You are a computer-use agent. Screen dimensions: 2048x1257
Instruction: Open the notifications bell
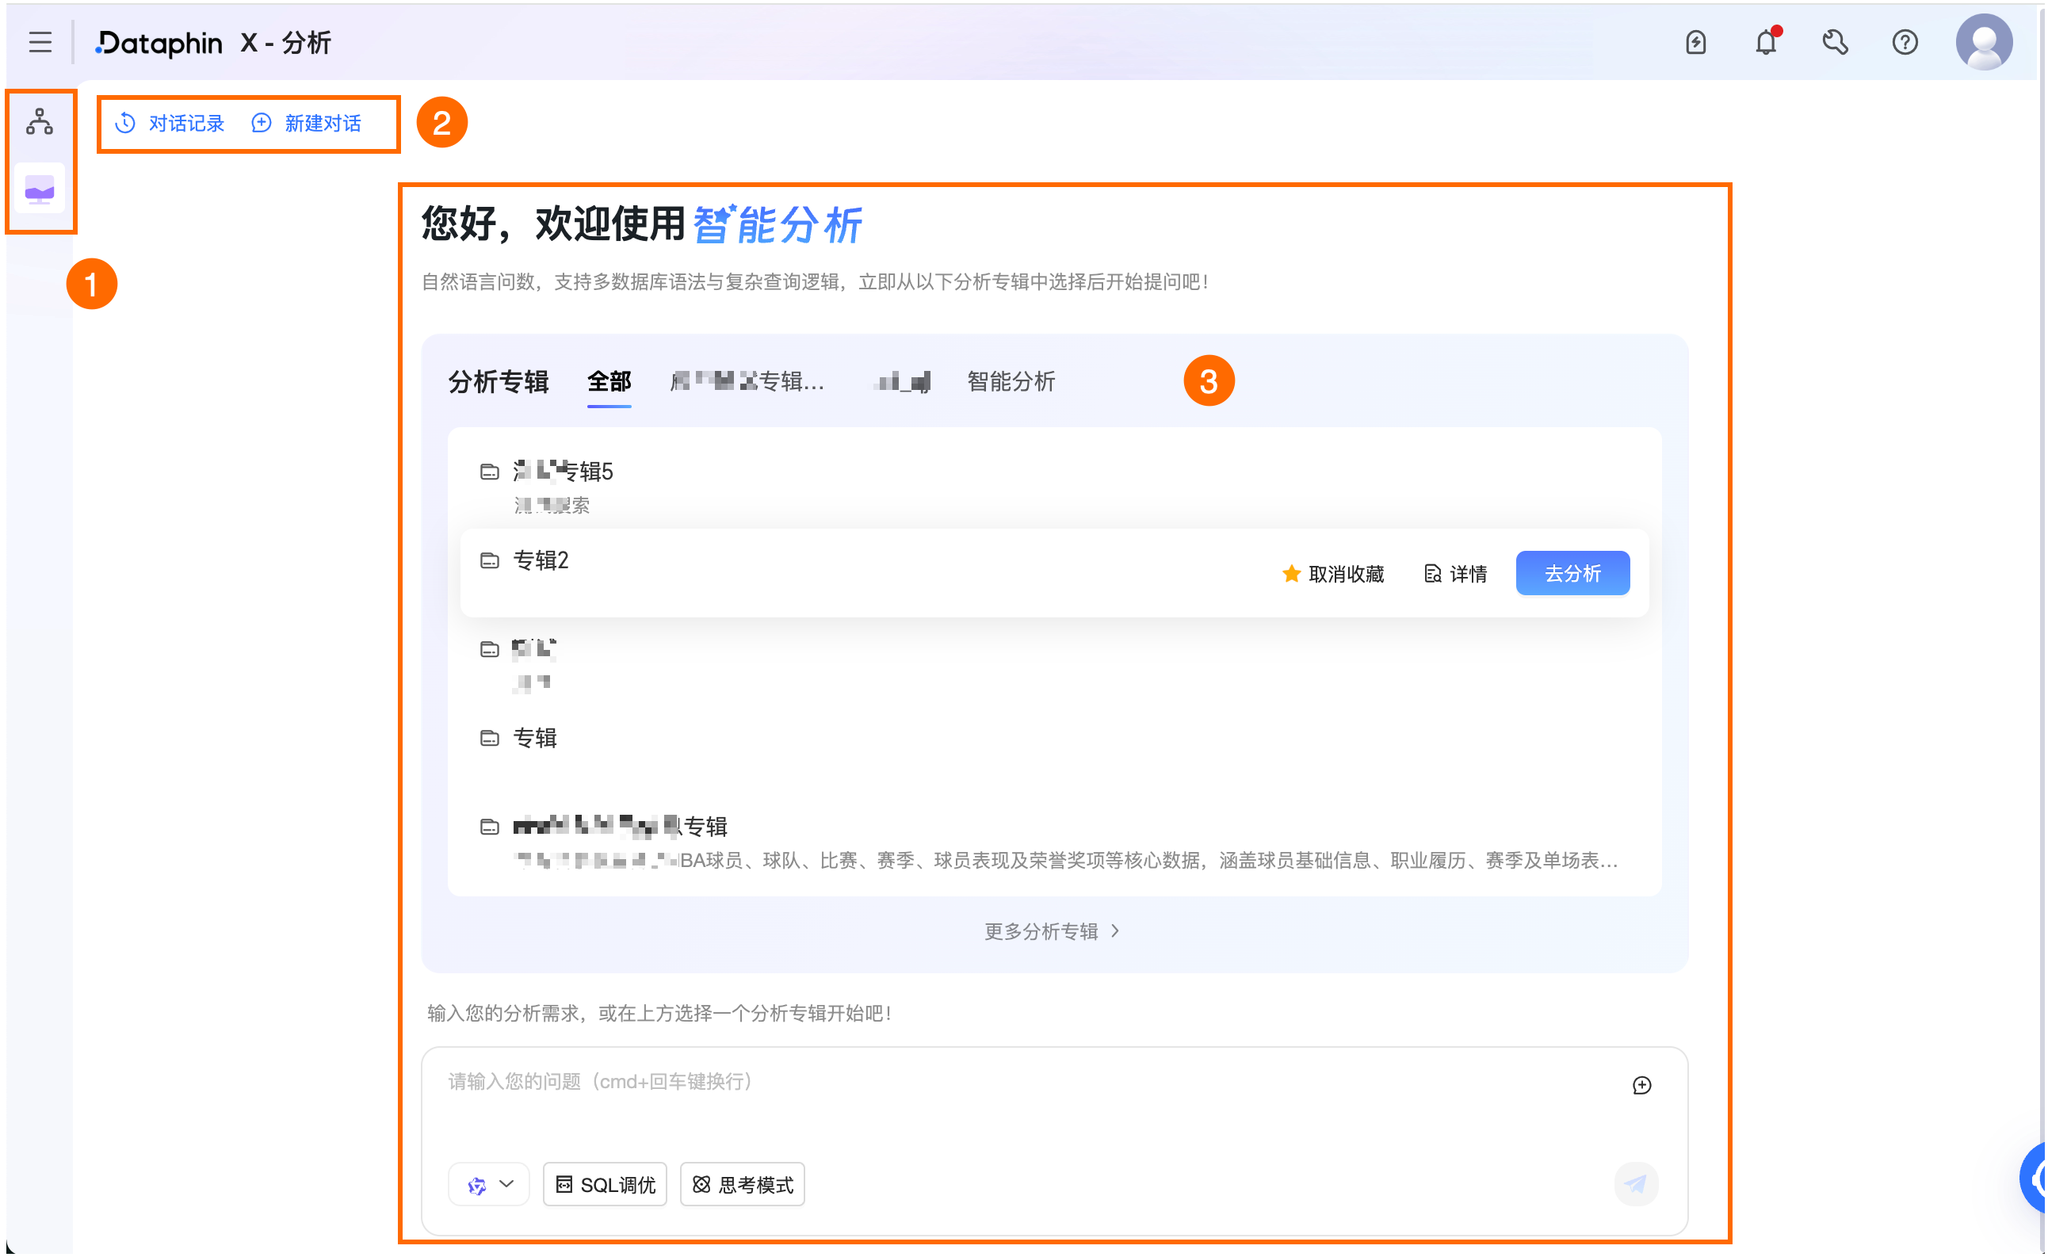[x=1766, y=41]
